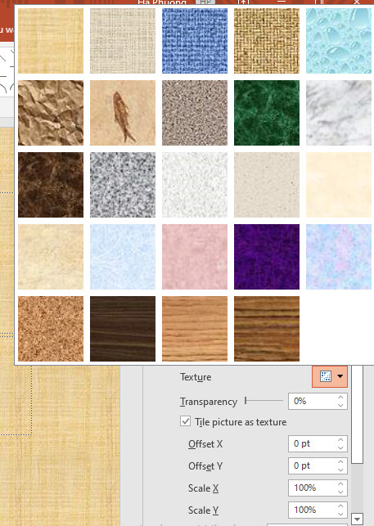Click the Offset Y value field
Viewport: 374px width, 526px height.
[x=312, y=466]
